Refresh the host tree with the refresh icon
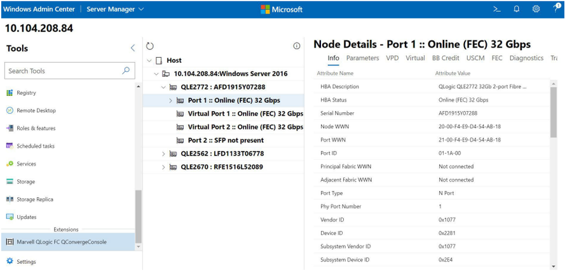 click(150, 46)
